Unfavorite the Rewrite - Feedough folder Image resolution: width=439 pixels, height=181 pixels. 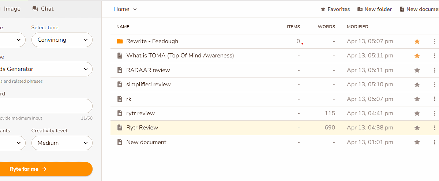(417, 41)
